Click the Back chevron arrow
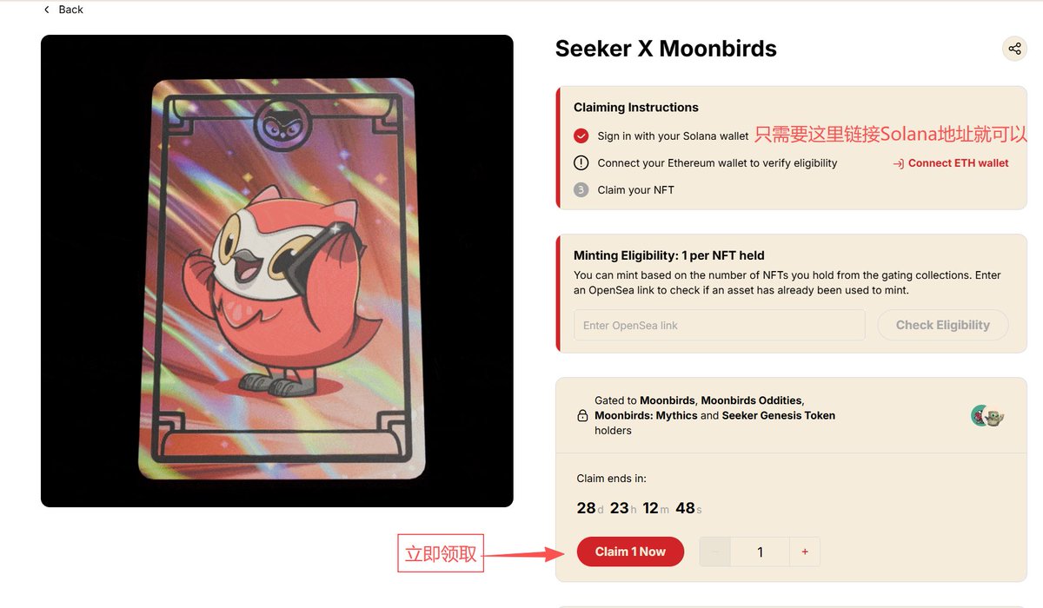Image resolution: width=1043 pixels, height=608 pixels. point(46,10)
